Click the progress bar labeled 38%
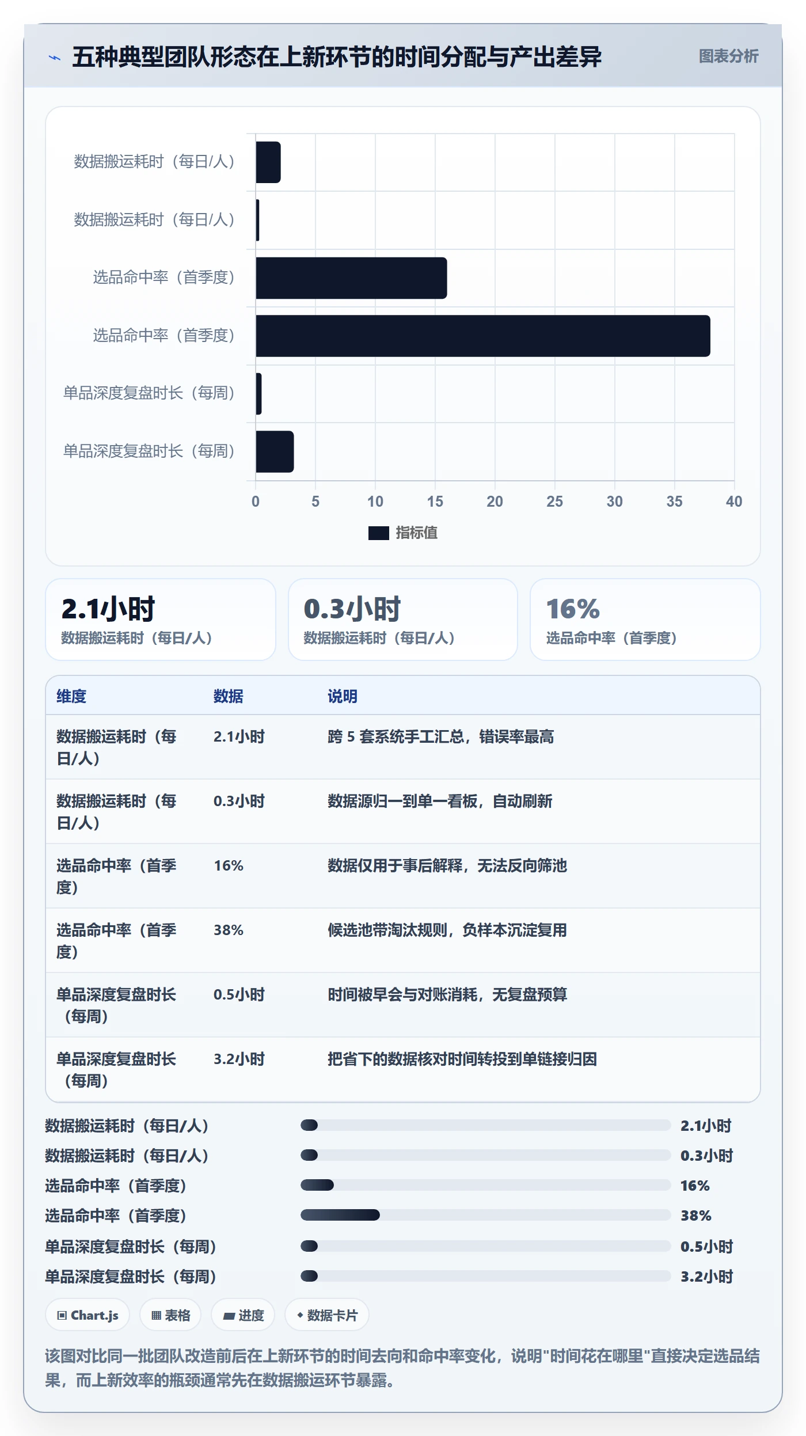The width and height of the screenshot is (806, 1436). 486,1215
